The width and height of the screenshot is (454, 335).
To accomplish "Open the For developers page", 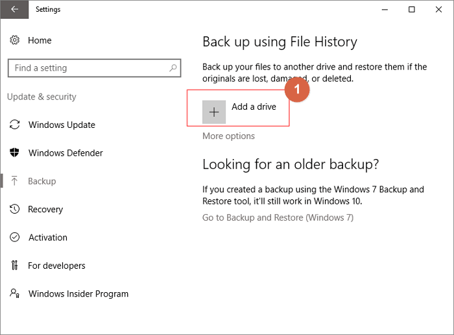I will [56, 266].
